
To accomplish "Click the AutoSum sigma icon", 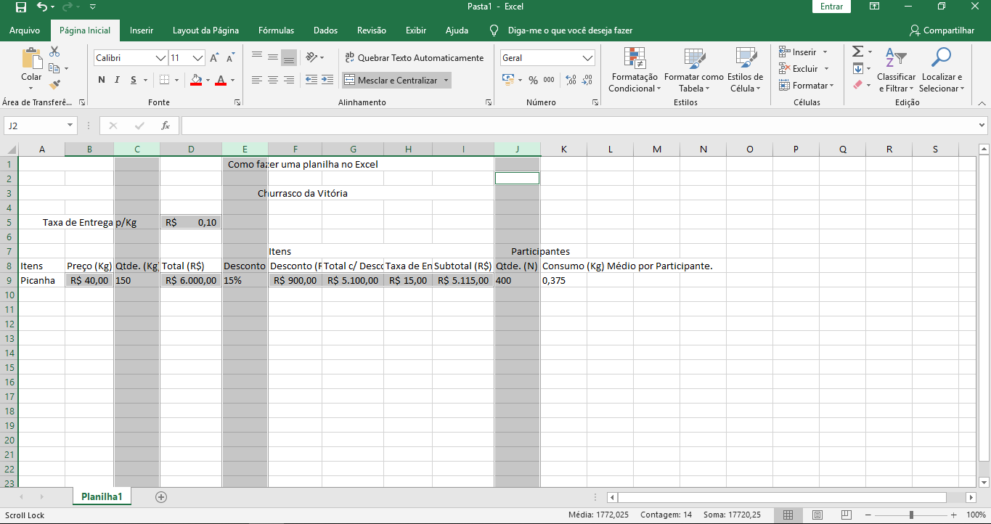I will point(857,52).
